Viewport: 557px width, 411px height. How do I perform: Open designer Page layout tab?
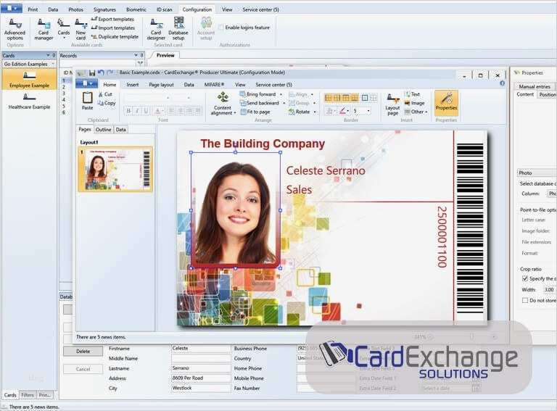click(x=161, y=85)
